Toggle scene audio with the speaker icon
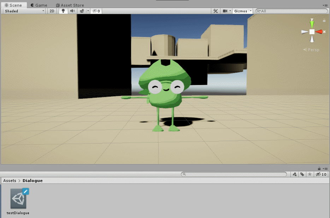 (72, 11)
